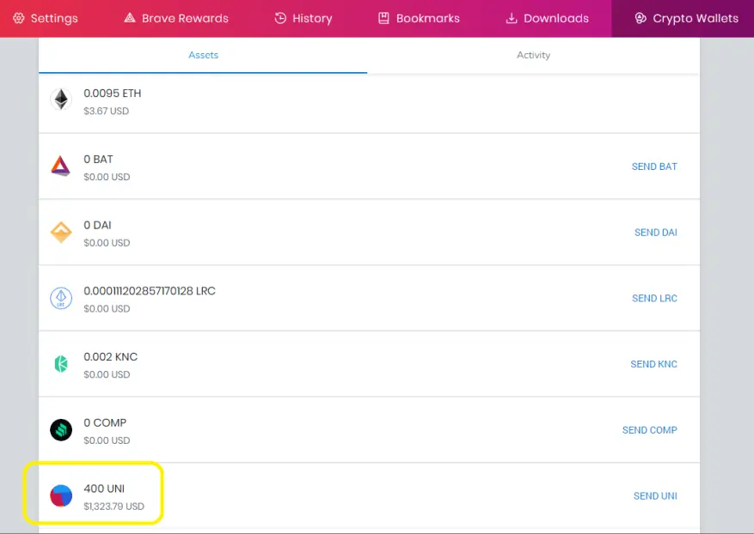The width and height of the screenshot is (754, 534).
Task: Click the SEND DAI link
Action: [x=655, y=233]
